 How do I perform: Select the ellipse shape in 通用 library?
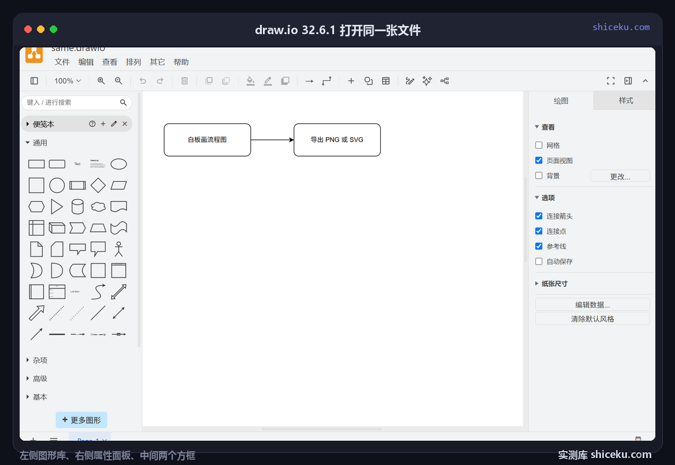click(119, 164)
